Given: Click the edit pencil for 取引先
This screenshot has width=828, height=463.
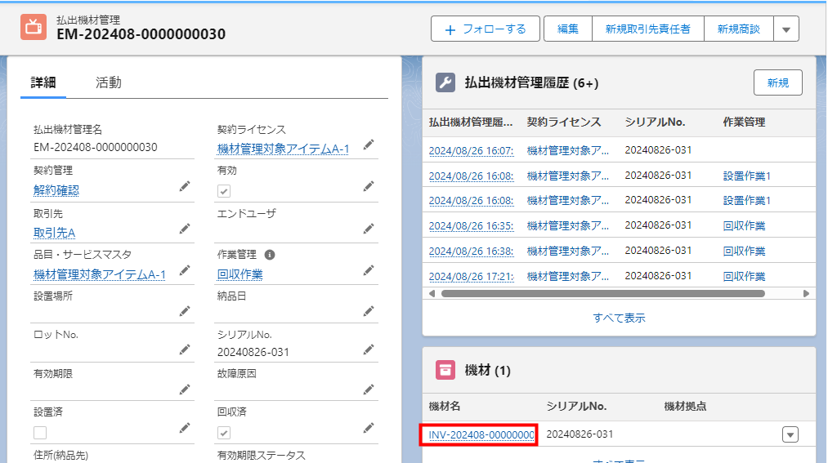Looking at the screenshot, I should 185,229.
